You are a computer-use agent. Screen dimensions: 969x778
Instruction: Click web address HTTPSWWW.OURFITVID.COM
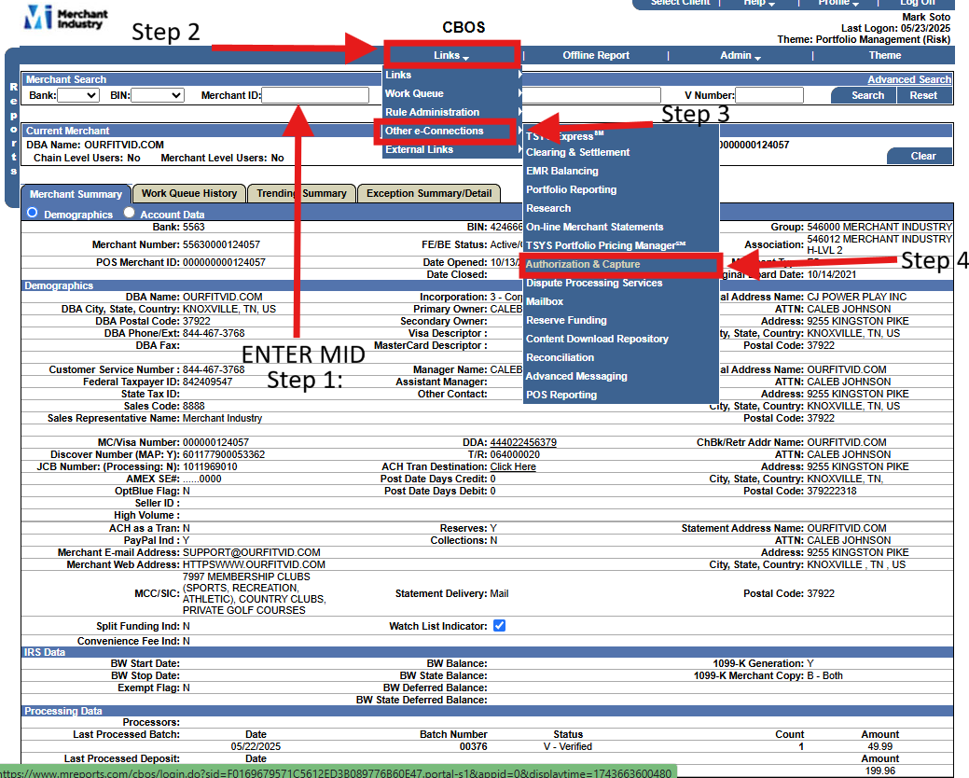pyautogui.click(x=254, y=564)
